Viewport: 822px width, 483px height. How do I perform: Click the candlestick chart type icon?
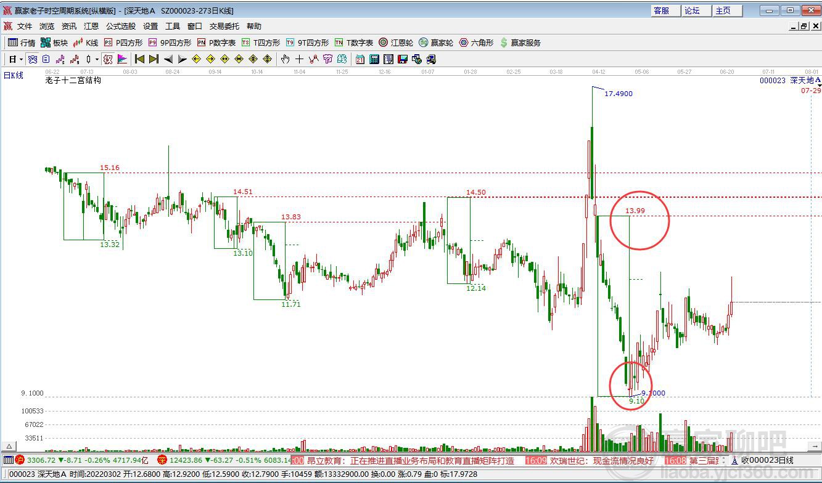[89, 59]
